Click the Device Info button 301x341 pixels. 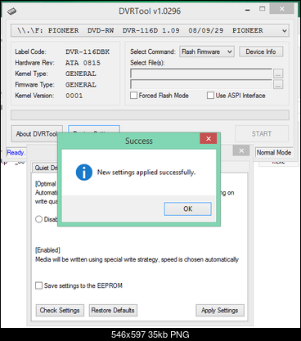click(x=261, y=52)
